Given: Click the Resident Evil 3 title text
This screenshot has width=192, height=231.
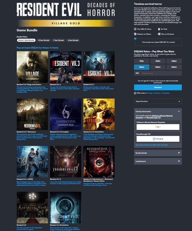Looking at the screenshot, I should (x=55, y=85).
